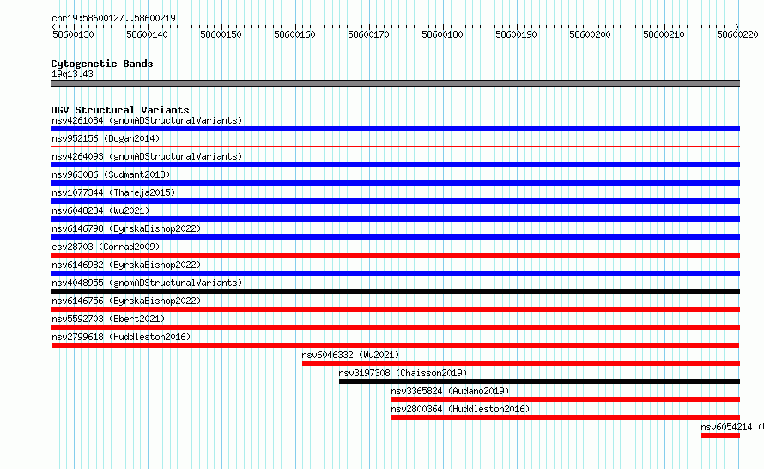
Task: Open the esv28703 (Conrad2009) label
Action: point(106,247)
